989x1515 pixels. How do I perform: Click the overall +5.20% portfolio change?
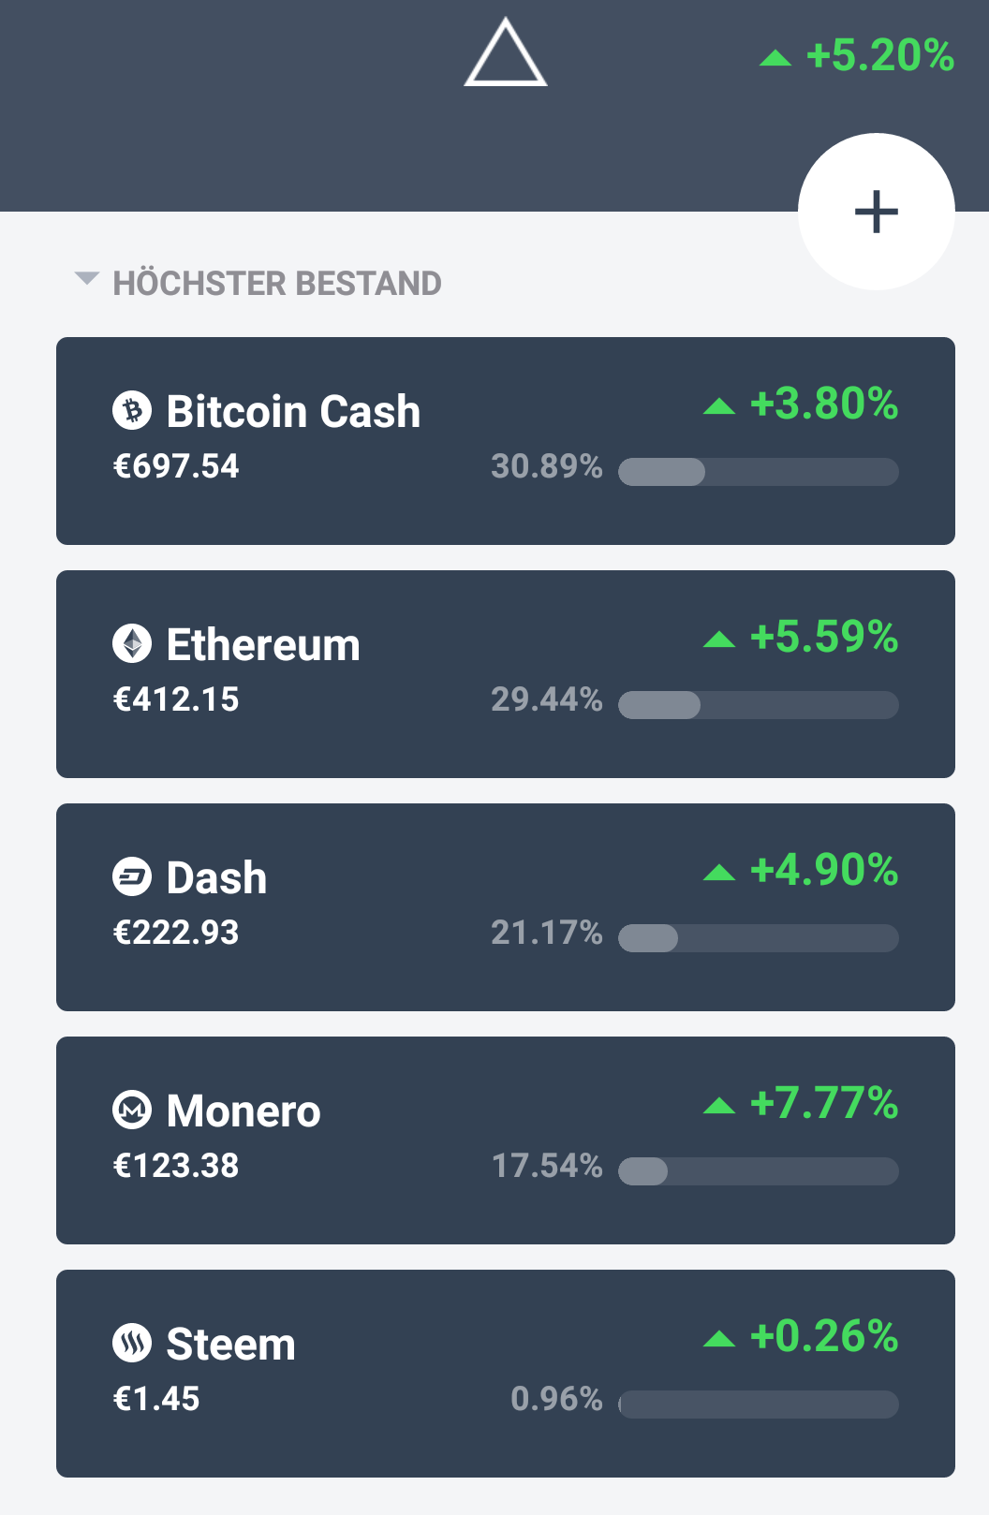click(880, 55)
